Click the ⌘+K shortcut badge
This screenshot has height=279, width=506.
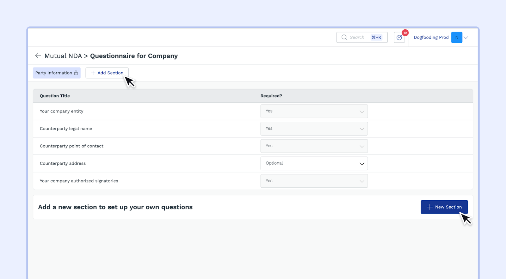click(376, 37)
